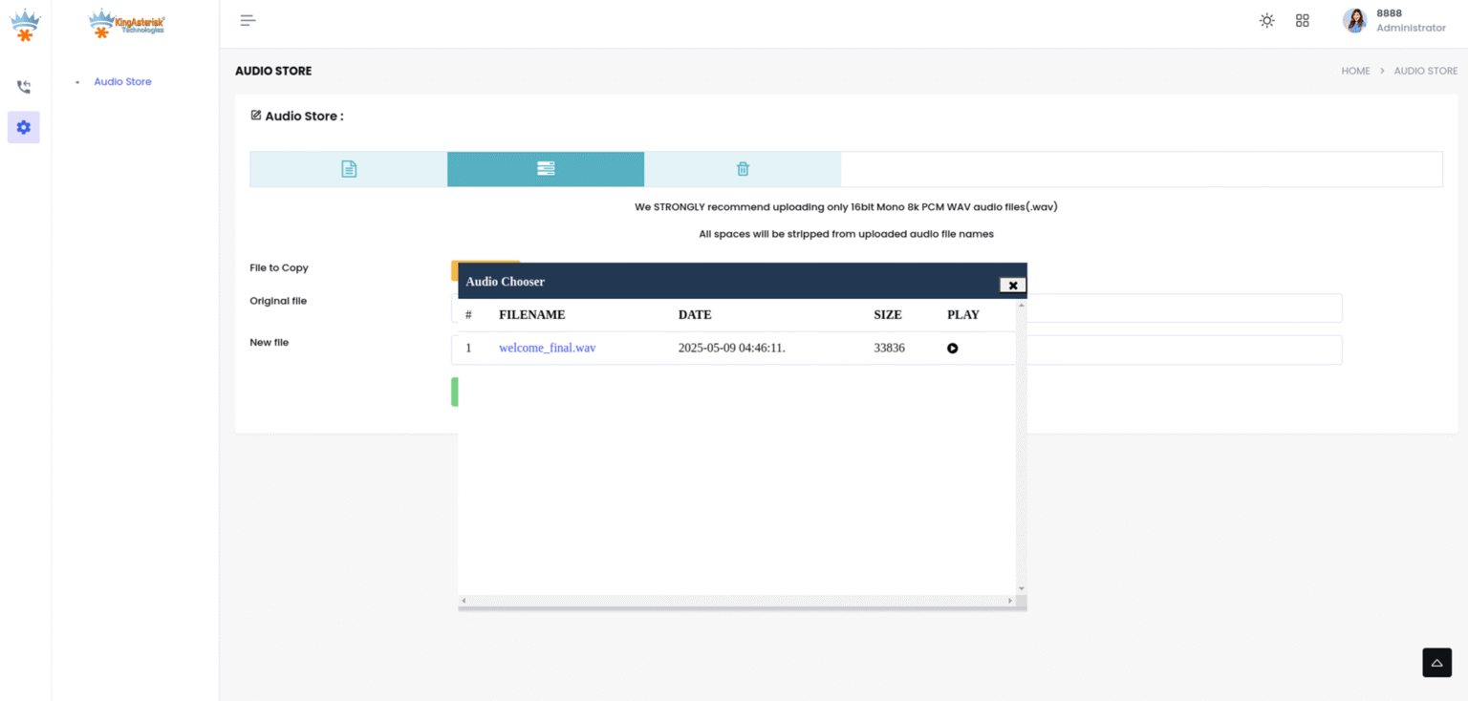Go to HOME in the breadcrumb
This screenshot has width=1468, height=701.
pos(1355,71)
